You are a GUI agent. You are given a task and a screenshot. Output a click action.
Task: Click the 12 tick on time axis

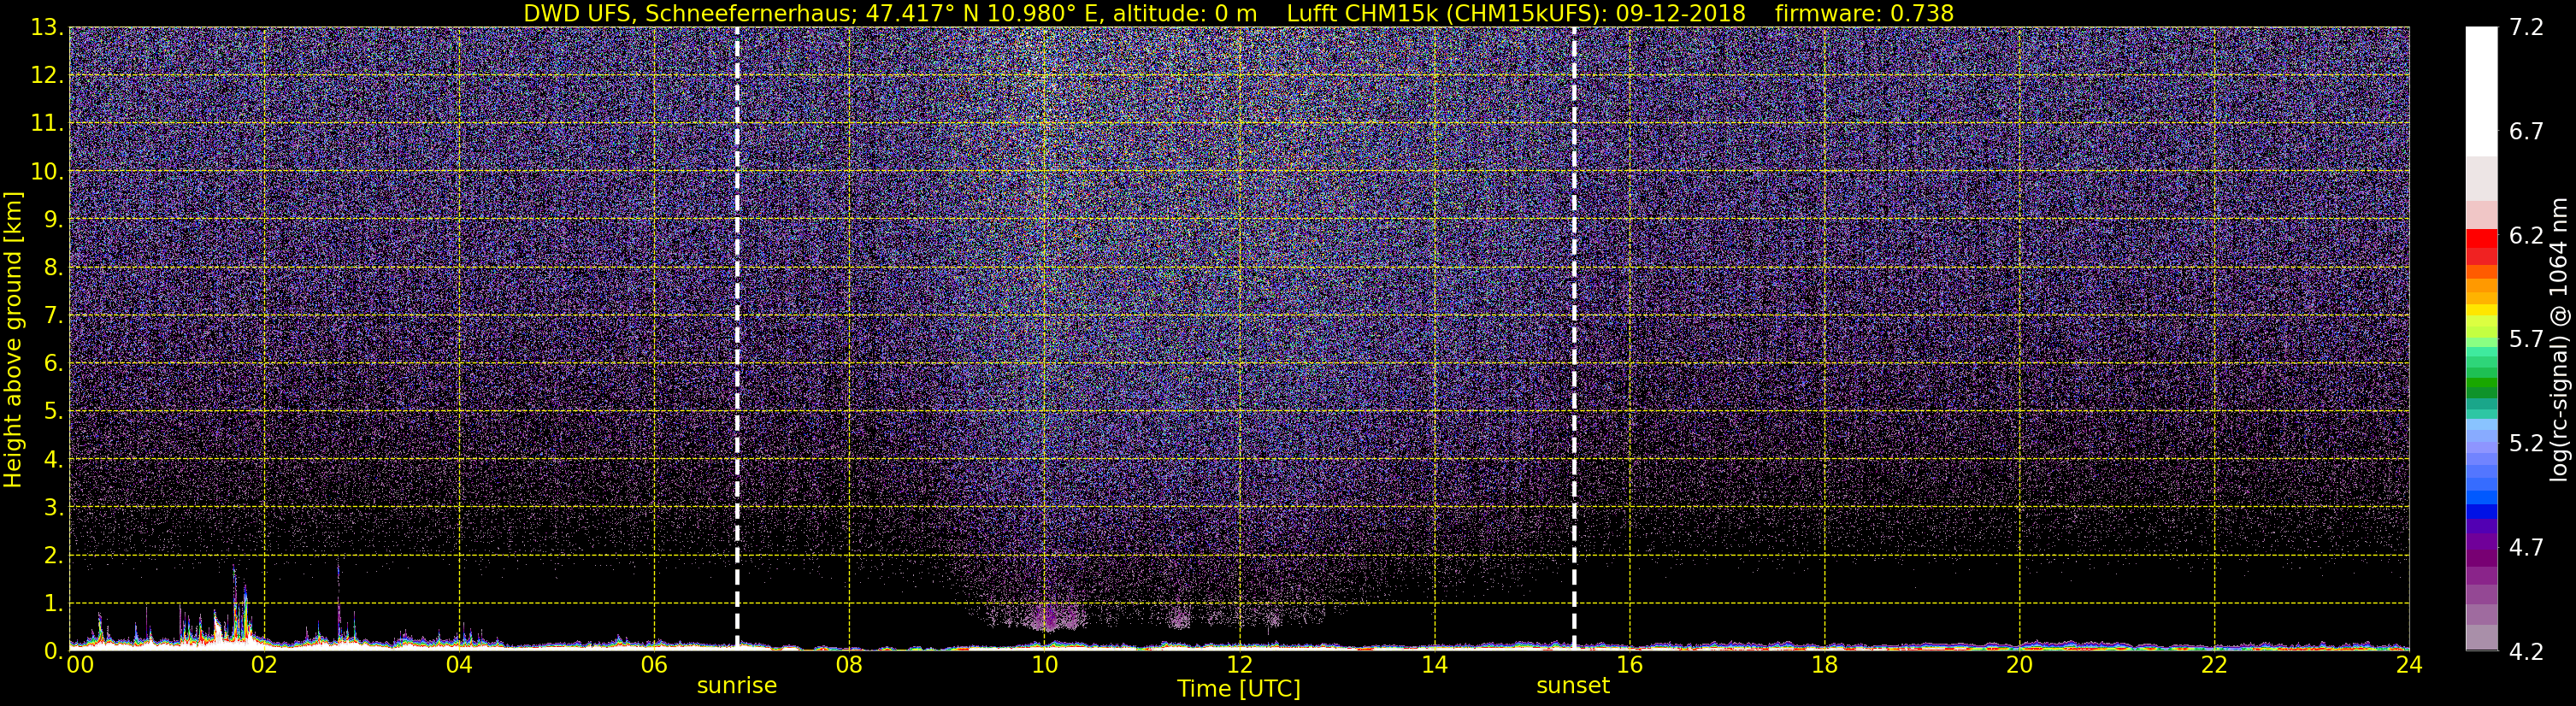click(x=1239, y=665)
